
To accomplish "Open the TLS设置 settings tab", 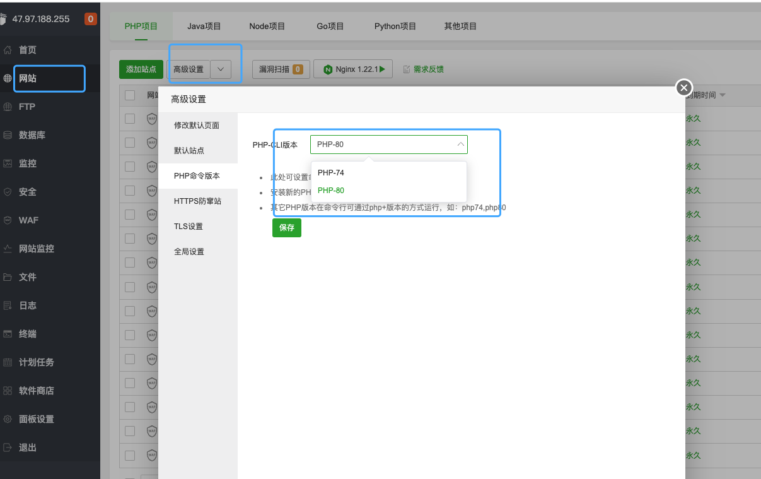I will 189,227.
